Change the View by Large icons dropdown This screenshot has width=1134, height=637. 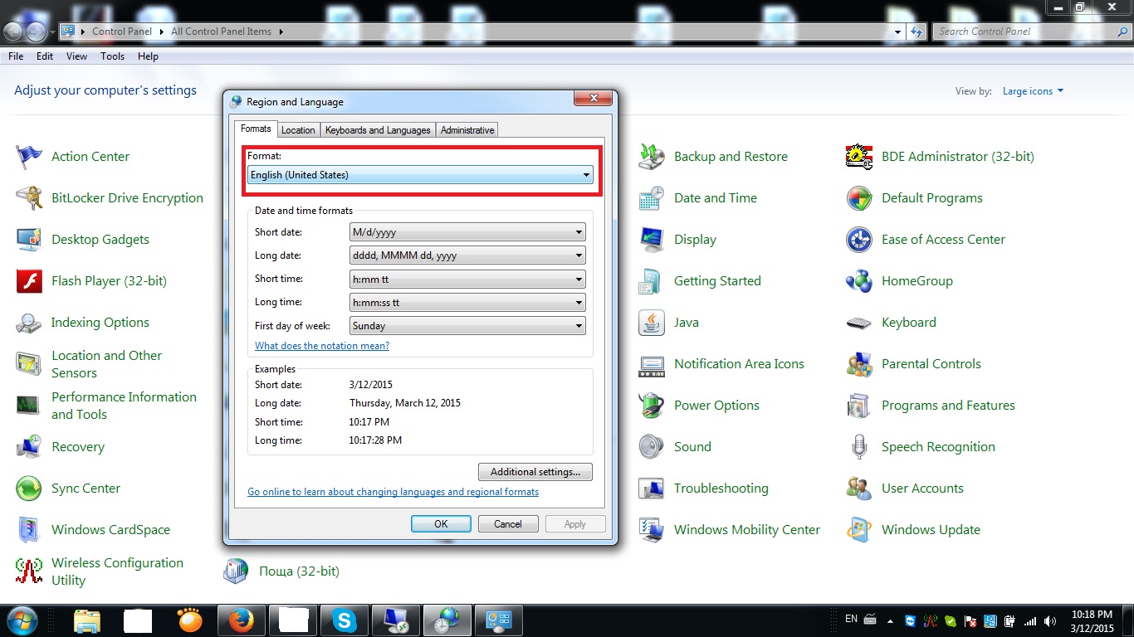[x=1033, y=91]
